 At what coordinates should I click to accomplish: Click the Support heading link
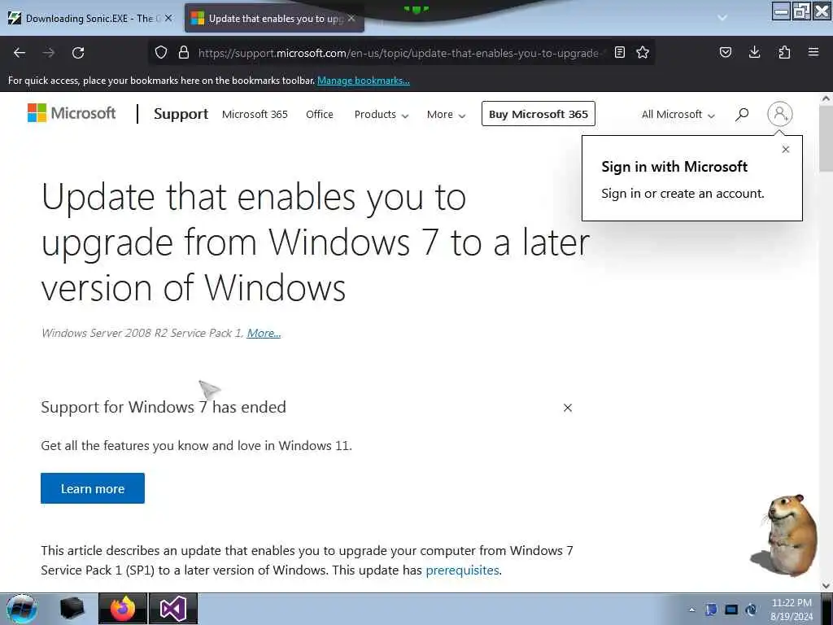pyautogui.click(x=181, y=114)
